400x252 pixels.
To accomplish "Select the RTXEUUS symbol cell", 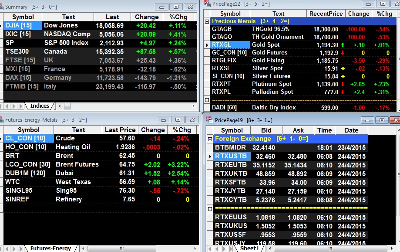I will tap(232, 217).
